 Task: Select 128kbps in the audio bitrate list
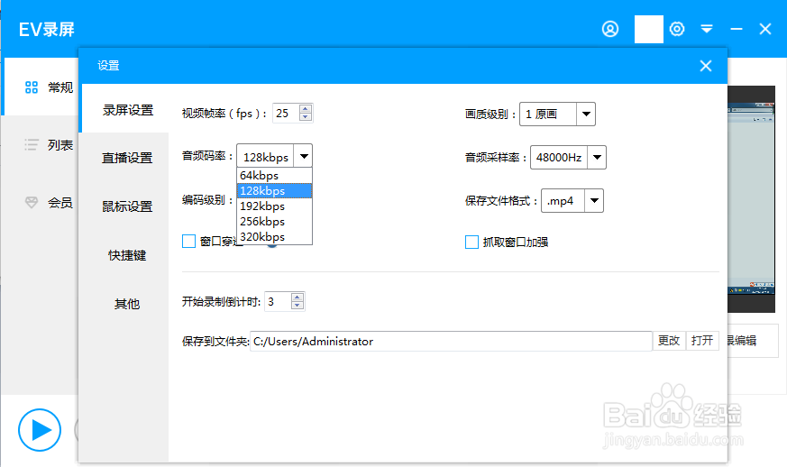coord(274,191)
